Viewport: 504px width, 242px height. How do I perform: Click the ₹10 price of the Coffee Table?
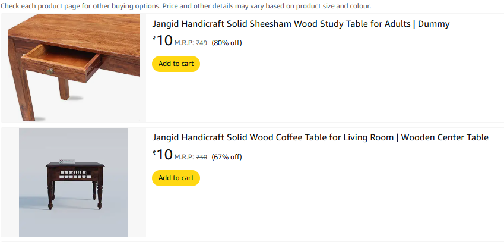(x=164, y=155)
